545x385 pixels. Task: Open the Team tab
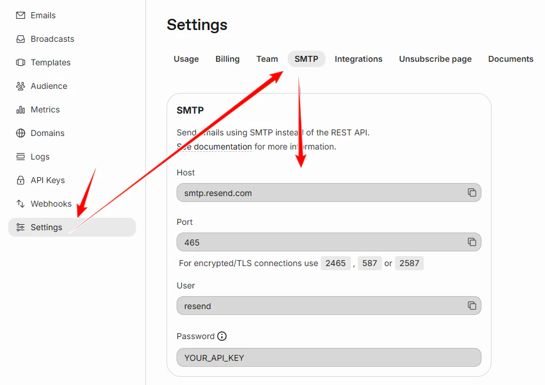pyautogui.click(x=267, y=59)
